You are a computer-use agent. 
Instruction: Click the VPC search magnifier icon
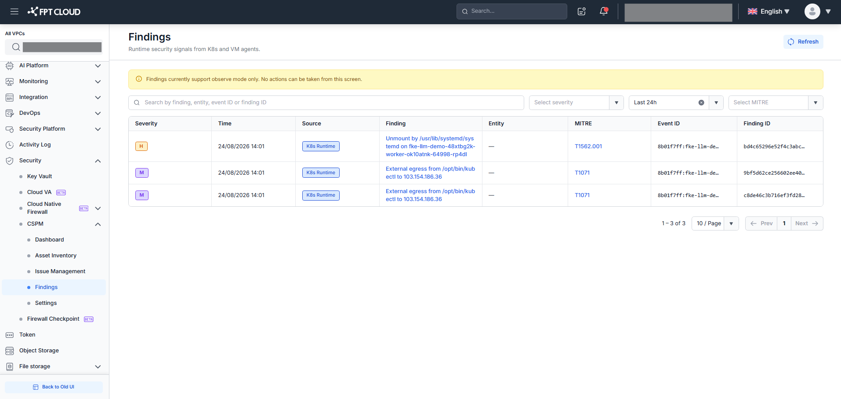pyautogui.click(x=16, y=47)
